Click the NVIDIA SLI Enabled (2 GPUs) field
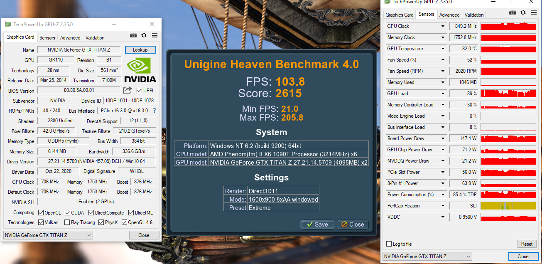542x264 pixels. point(96,202)
